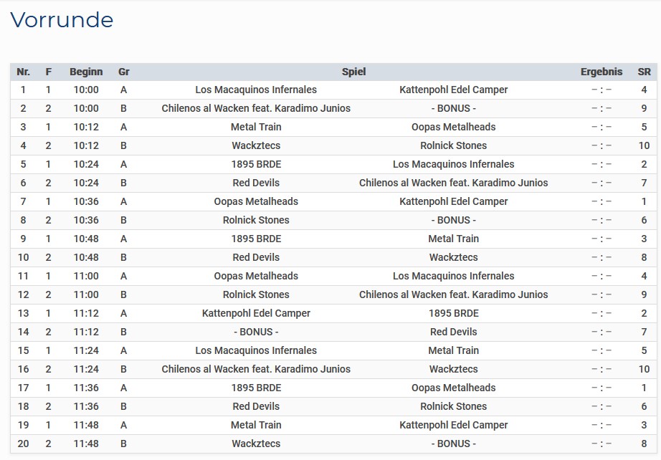Click referee number 10 in match 4

pos(644,145)
